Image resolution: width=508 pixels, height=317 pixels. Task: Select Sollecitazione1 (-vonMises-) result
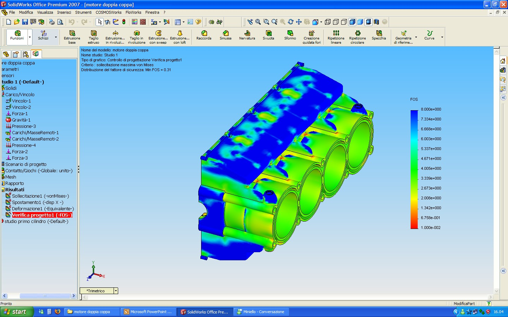click(x=40, y=196)
